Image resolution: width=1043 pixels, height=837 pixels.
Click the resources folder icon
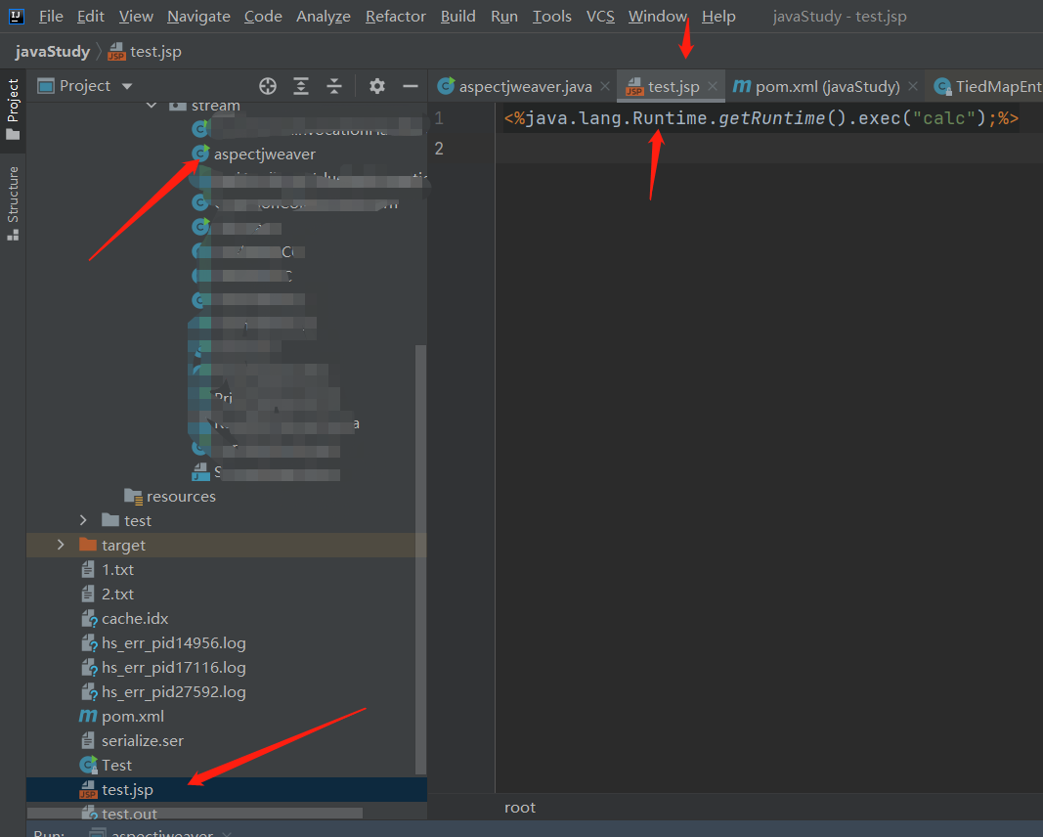(x=133, y=497)
